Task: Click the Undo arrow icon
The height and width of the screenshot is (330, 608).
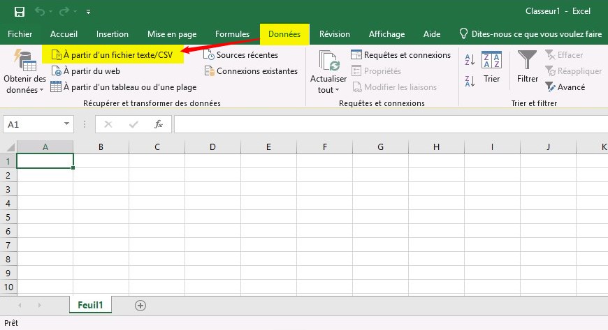Action: 41,12
